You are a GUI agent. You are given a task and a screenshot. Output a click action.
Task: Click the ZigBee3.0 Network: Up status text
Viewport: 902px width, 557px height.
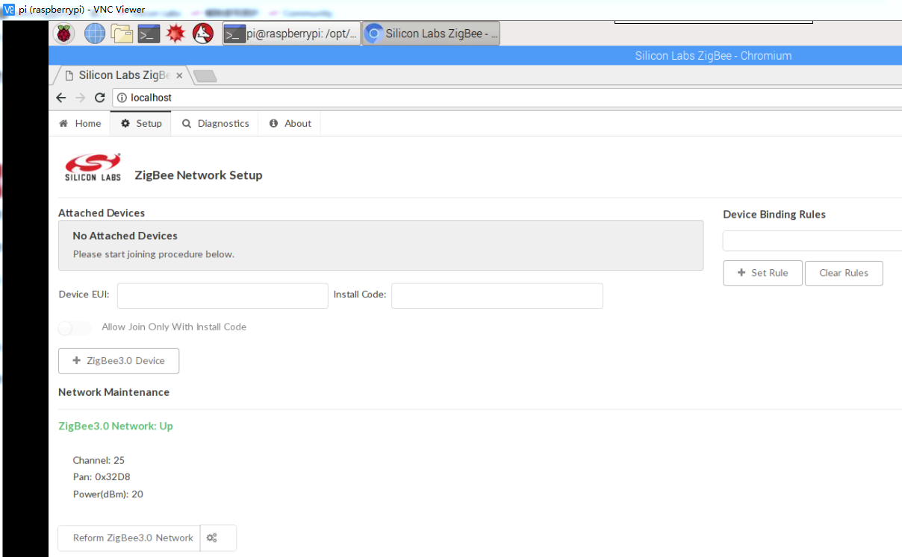(116, 427)
